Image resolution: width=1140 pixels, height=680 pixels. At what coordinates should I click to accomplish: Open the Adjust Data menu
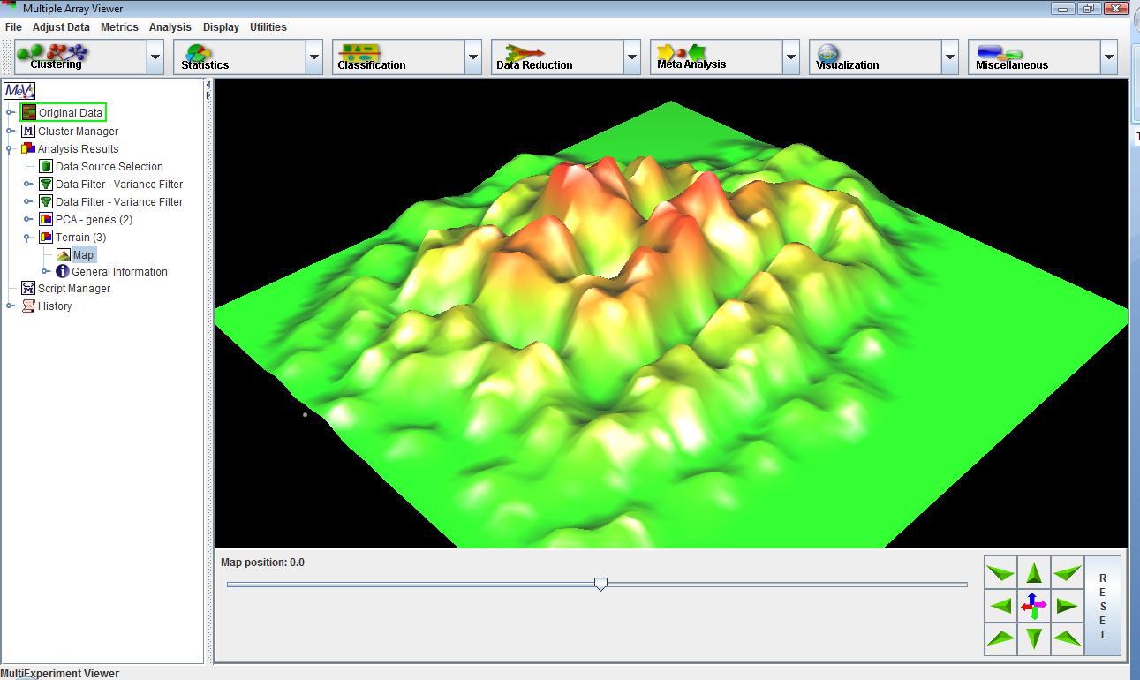pos(61,27)
